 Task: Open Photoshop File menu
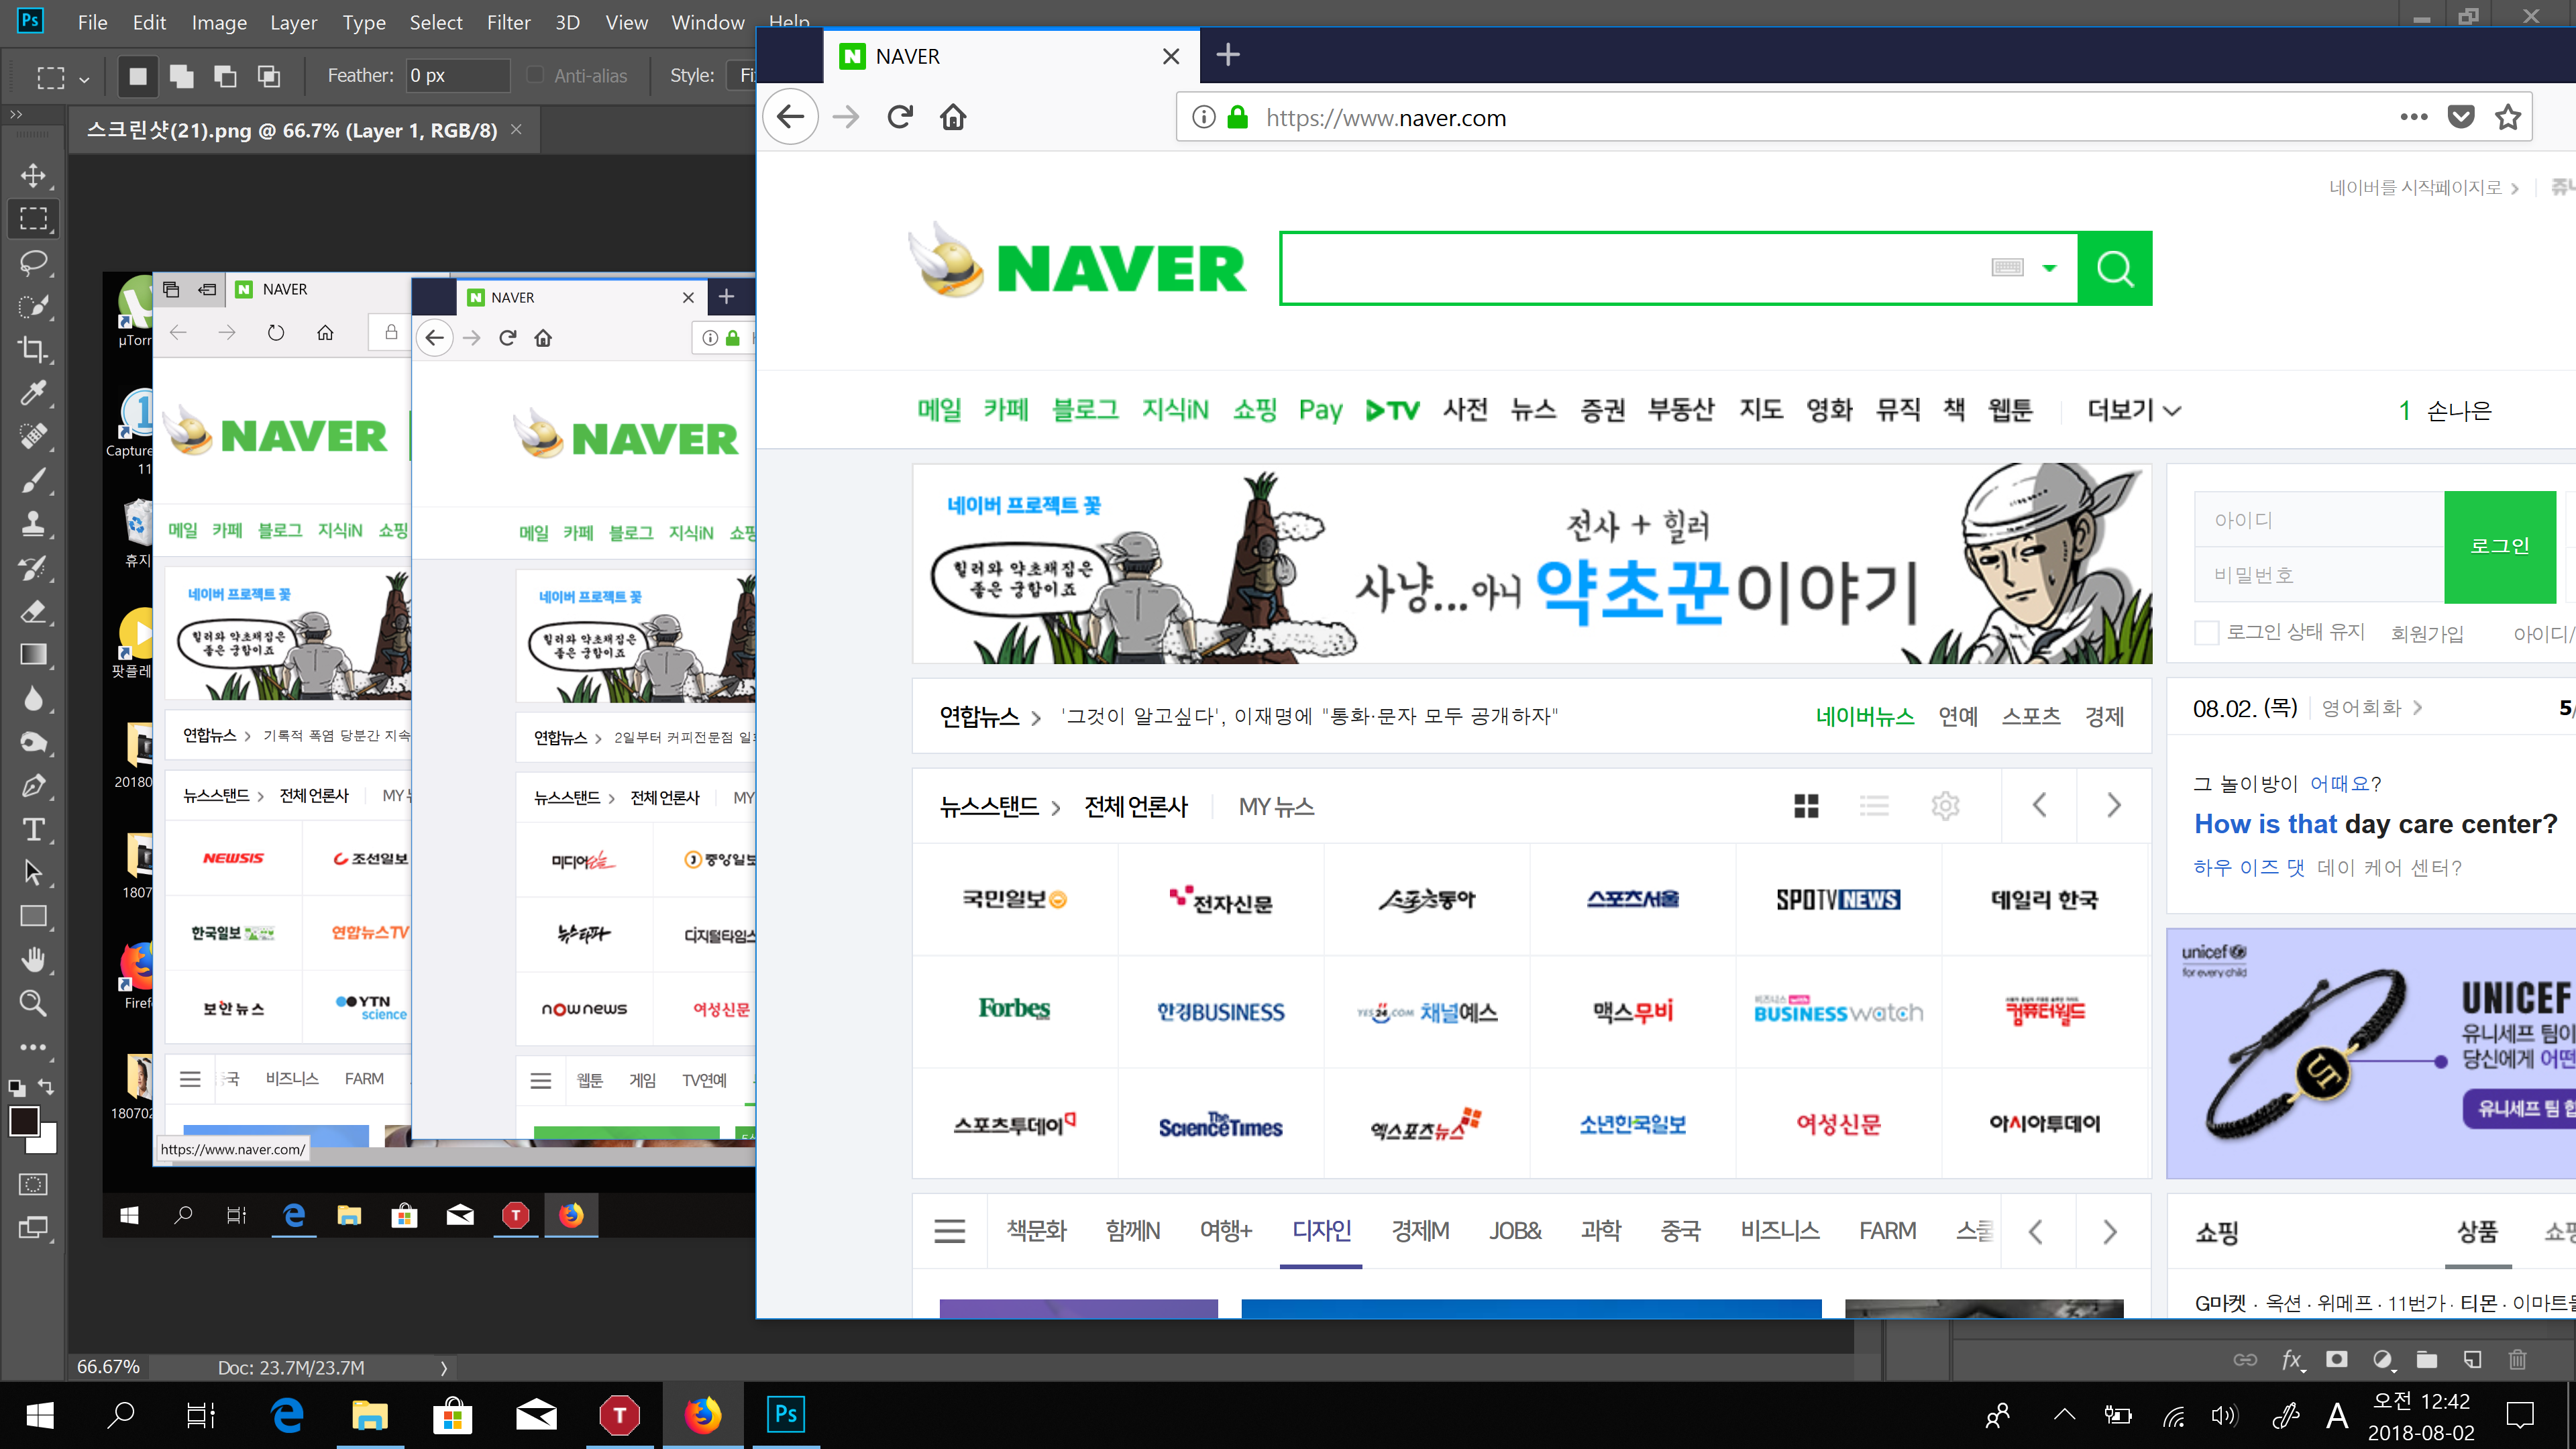pos(92,22)
